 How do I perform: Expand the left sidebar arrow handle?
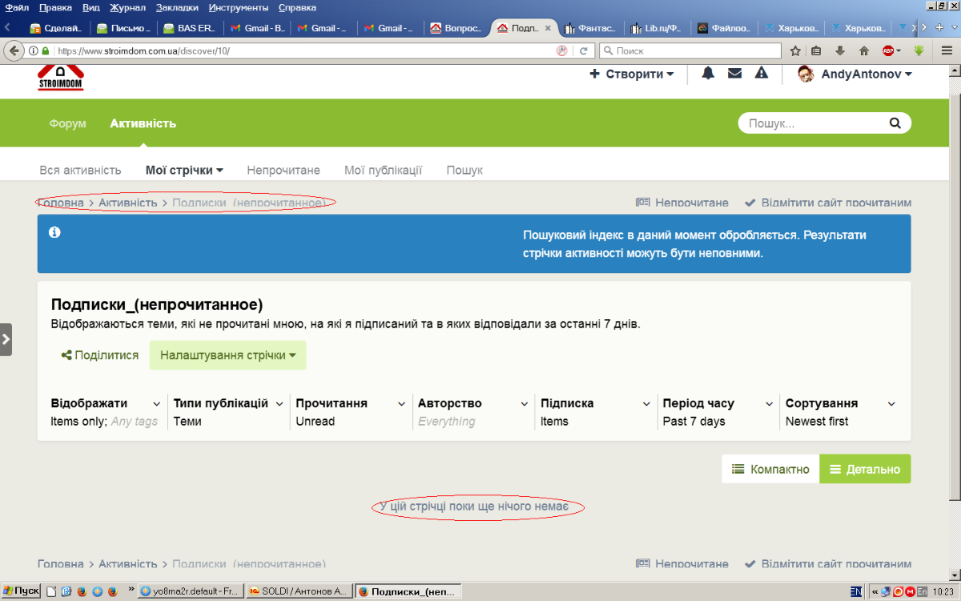tap(6, 339)
